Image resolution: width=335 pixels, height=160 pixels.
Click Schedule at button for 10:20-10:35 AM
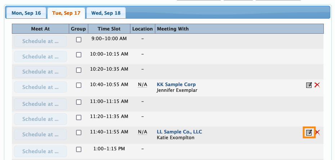(x=40, y=72)
